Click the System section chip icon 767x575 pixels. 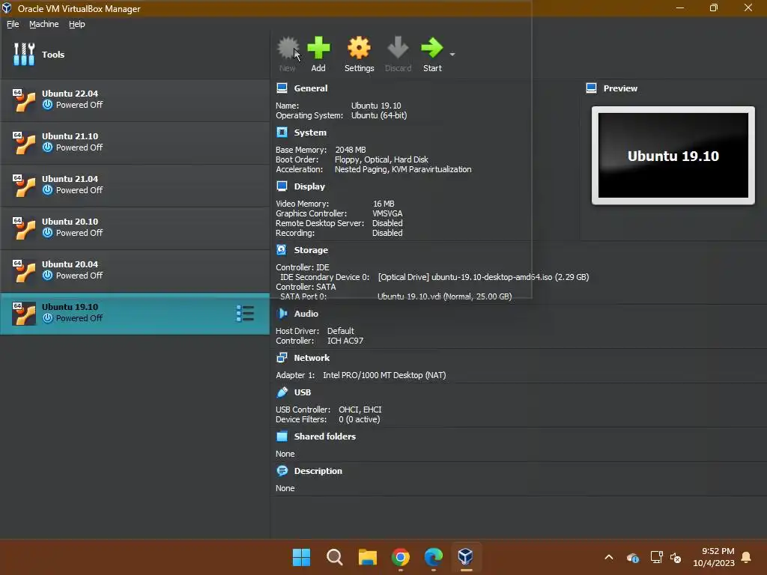[282, 132]
